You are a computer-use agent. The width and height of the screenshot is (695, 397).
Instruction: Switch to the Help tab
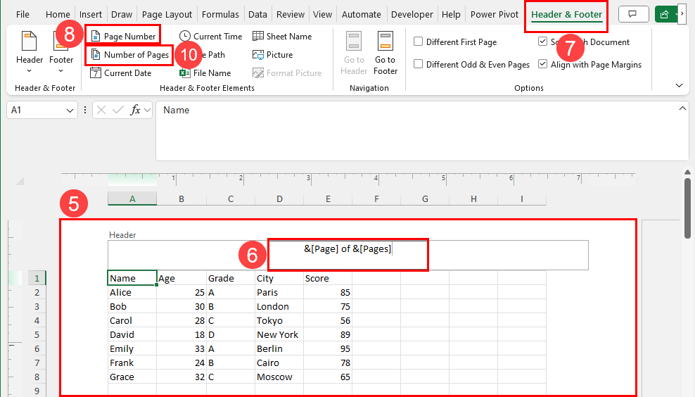[x=451, y=14]
